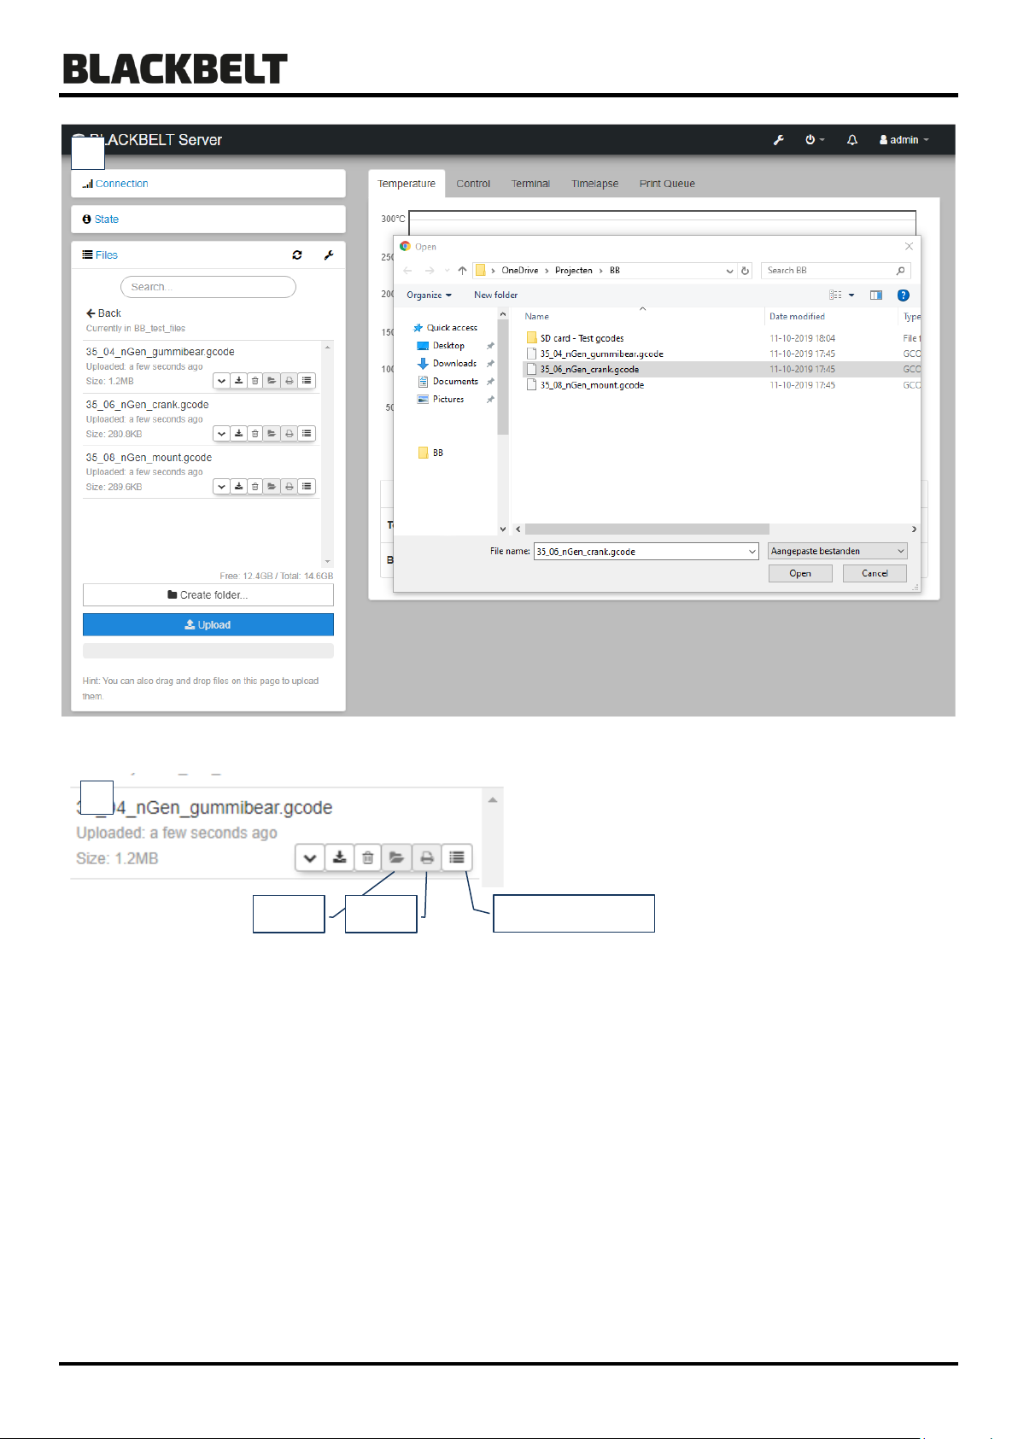Click New folder in Open dialog

(496, 295)
